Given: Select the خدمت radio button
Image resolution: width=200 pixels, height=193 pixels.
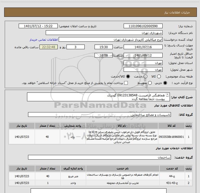Looking at the screenshot, I should click(145, 76).
